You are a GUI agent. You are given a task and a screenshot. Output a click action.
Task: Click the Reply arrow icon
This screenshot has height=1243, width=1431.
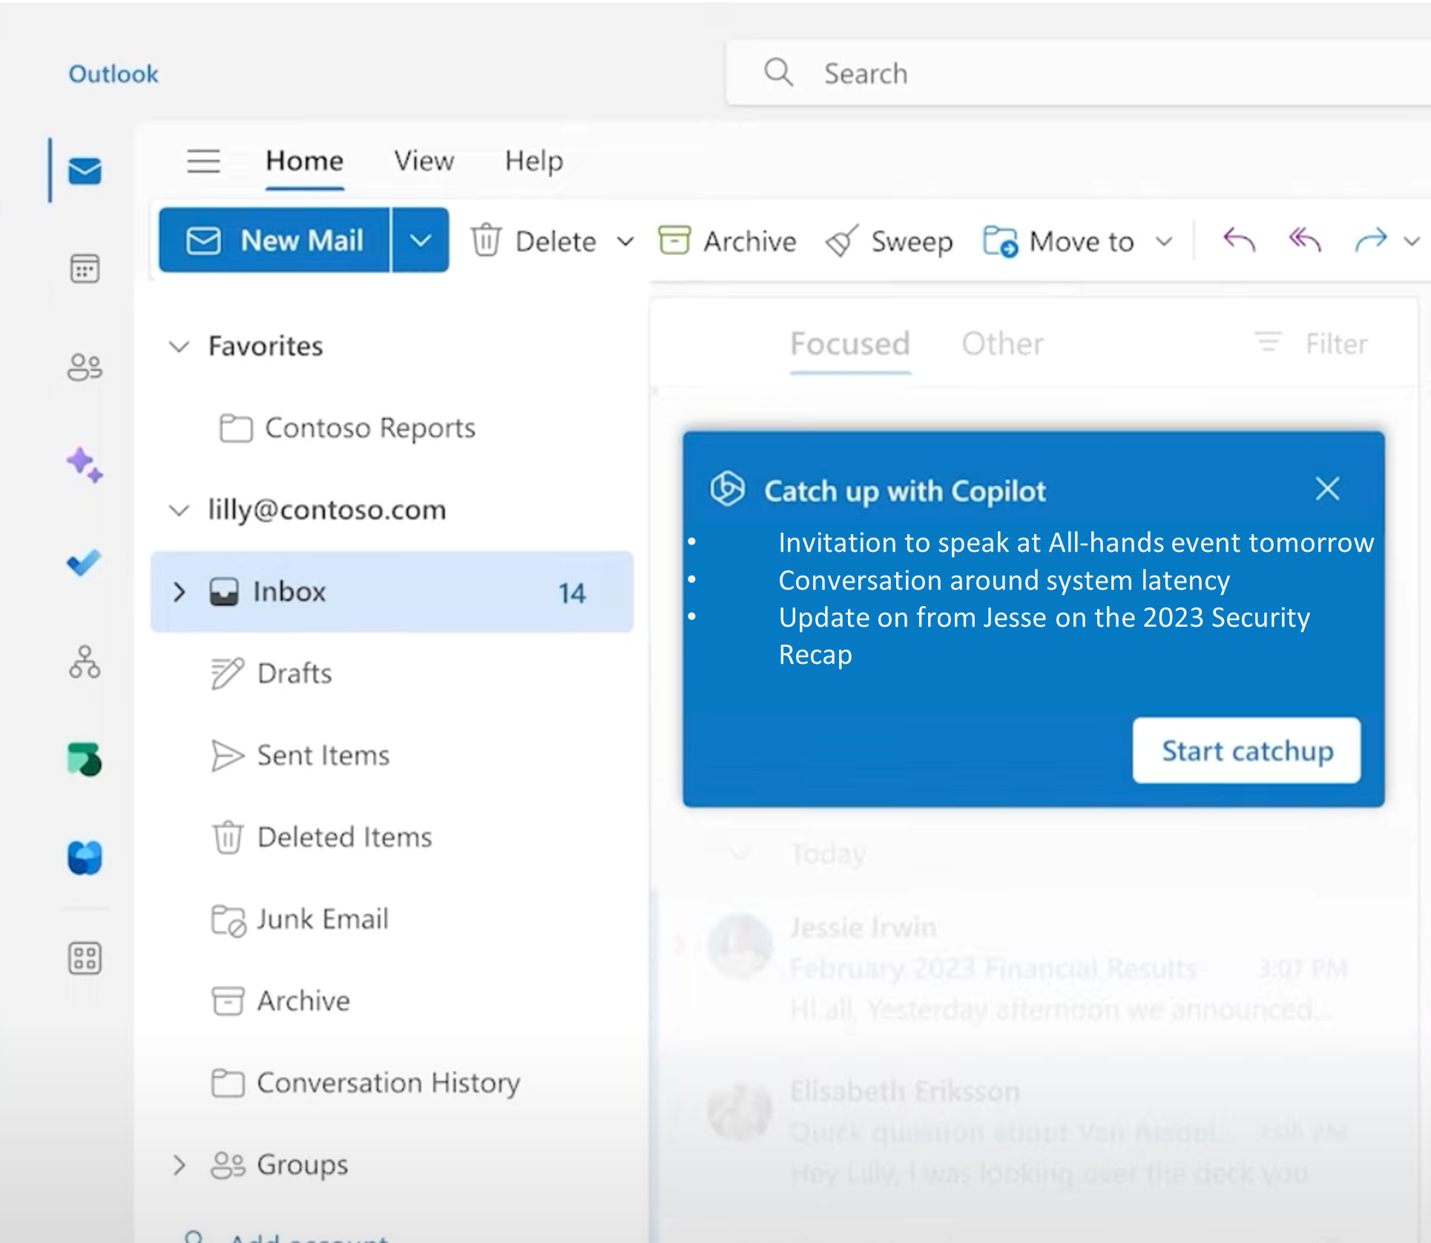pos(1239,240)
